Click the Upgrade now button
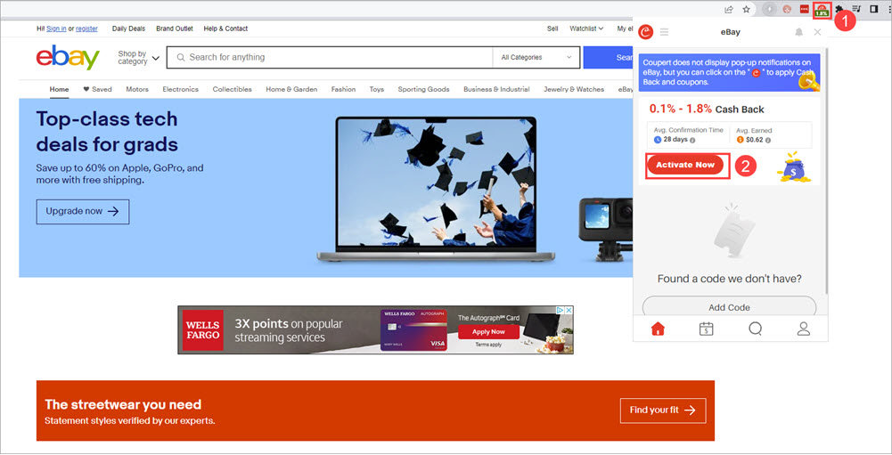 tap(83, 212)
